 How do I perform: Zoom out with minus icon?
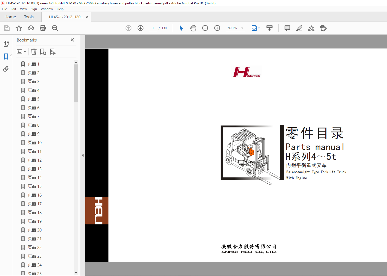point(205,28)
